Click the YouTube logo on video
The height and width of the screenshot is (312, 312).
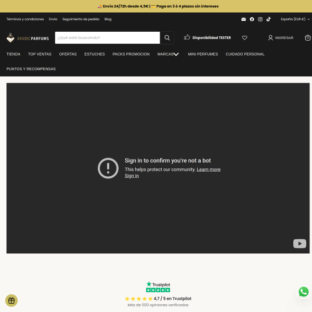tap(300, 243)
